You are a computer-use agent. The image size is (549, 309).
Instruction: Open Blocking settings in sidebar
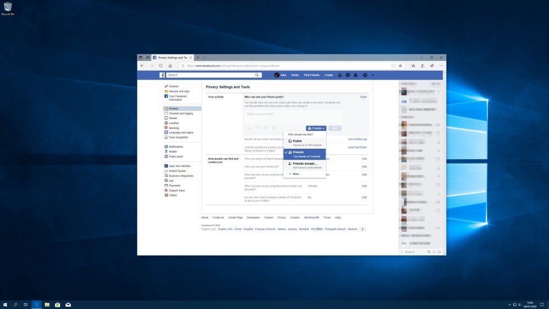click(173, 128)
